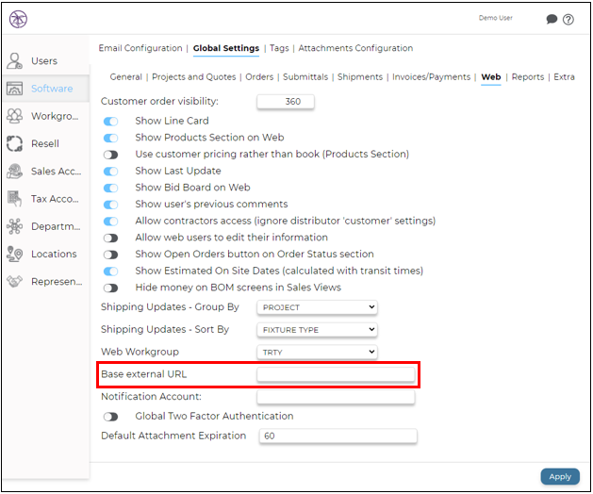Toggle Show Last Update switch
The width and height of the screenshot is (593, 494).
(x=111, y=172)
